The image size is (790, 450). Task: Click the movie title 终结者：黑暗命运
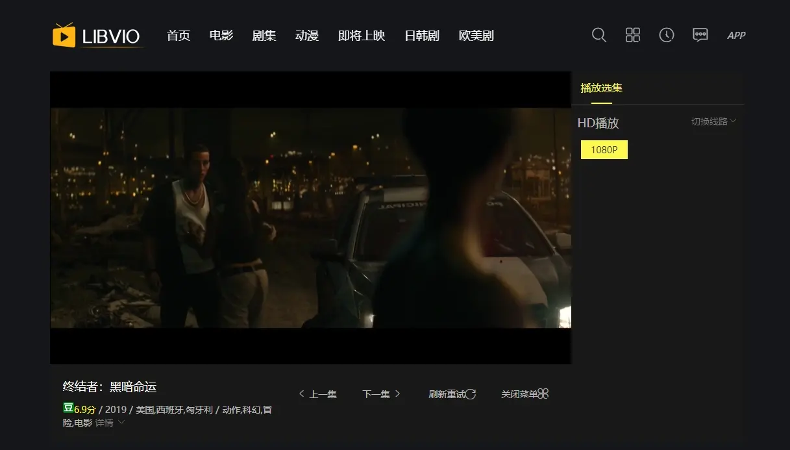click(109, 386)
